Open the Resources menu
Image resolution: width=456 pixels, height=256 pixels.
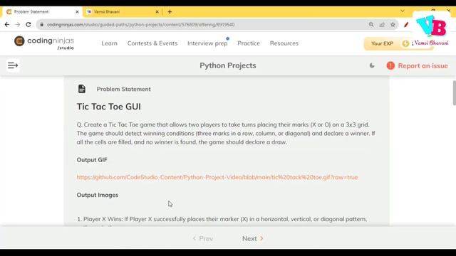(284, 43)
